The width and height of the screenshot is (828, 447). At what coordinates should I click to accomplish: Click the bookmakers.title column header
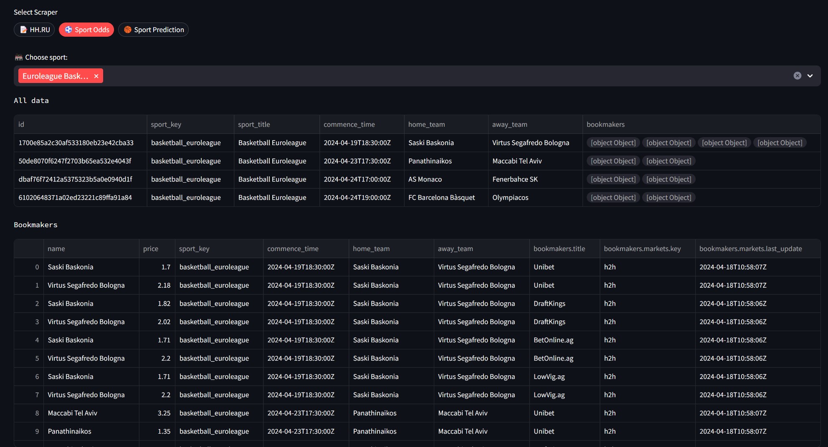coord(559,249)
